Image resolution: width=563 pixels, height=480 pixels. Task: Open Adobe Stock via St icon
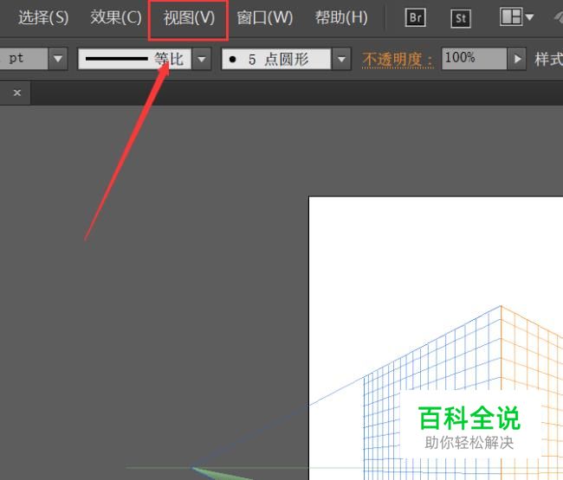tap(461, 18)
